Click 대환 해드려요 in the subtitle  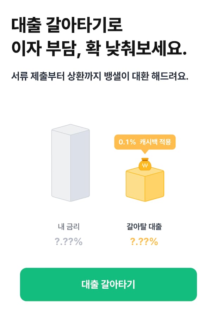coord(164,76)
